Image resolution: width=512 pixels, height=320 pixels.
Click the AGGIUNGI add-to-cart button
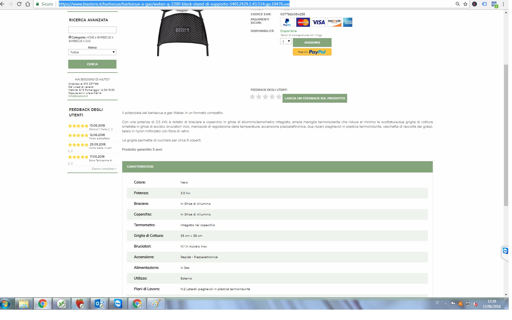click(312, 42)
